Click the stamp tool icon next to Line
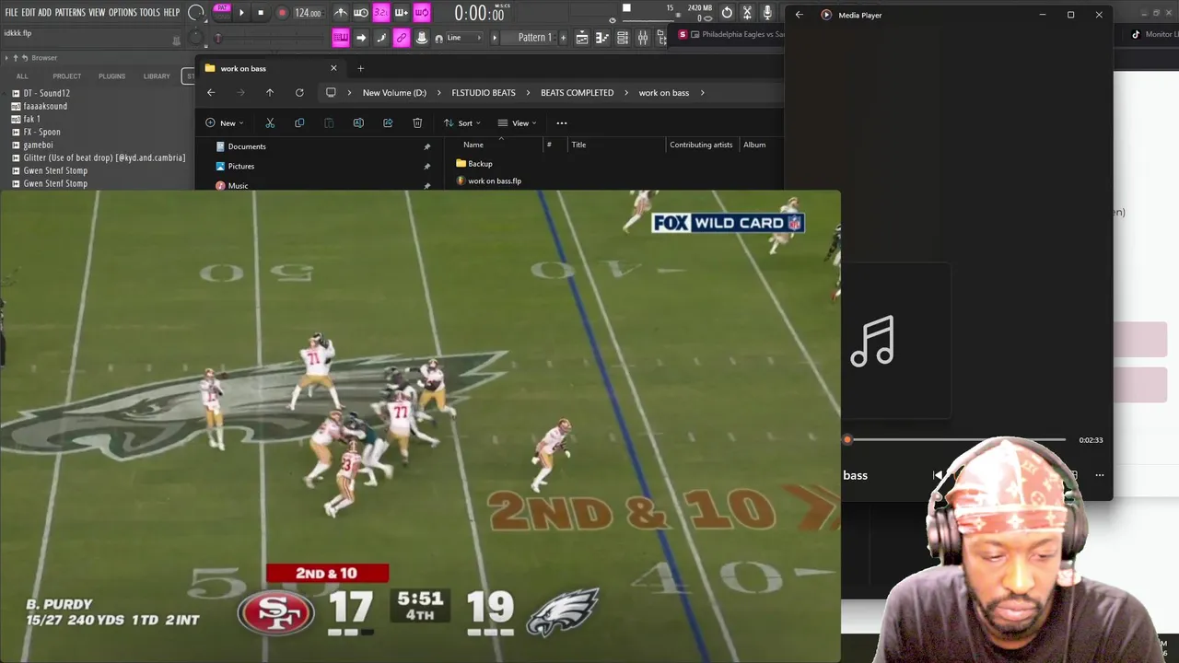1179x663 pixels. [422, 38]
